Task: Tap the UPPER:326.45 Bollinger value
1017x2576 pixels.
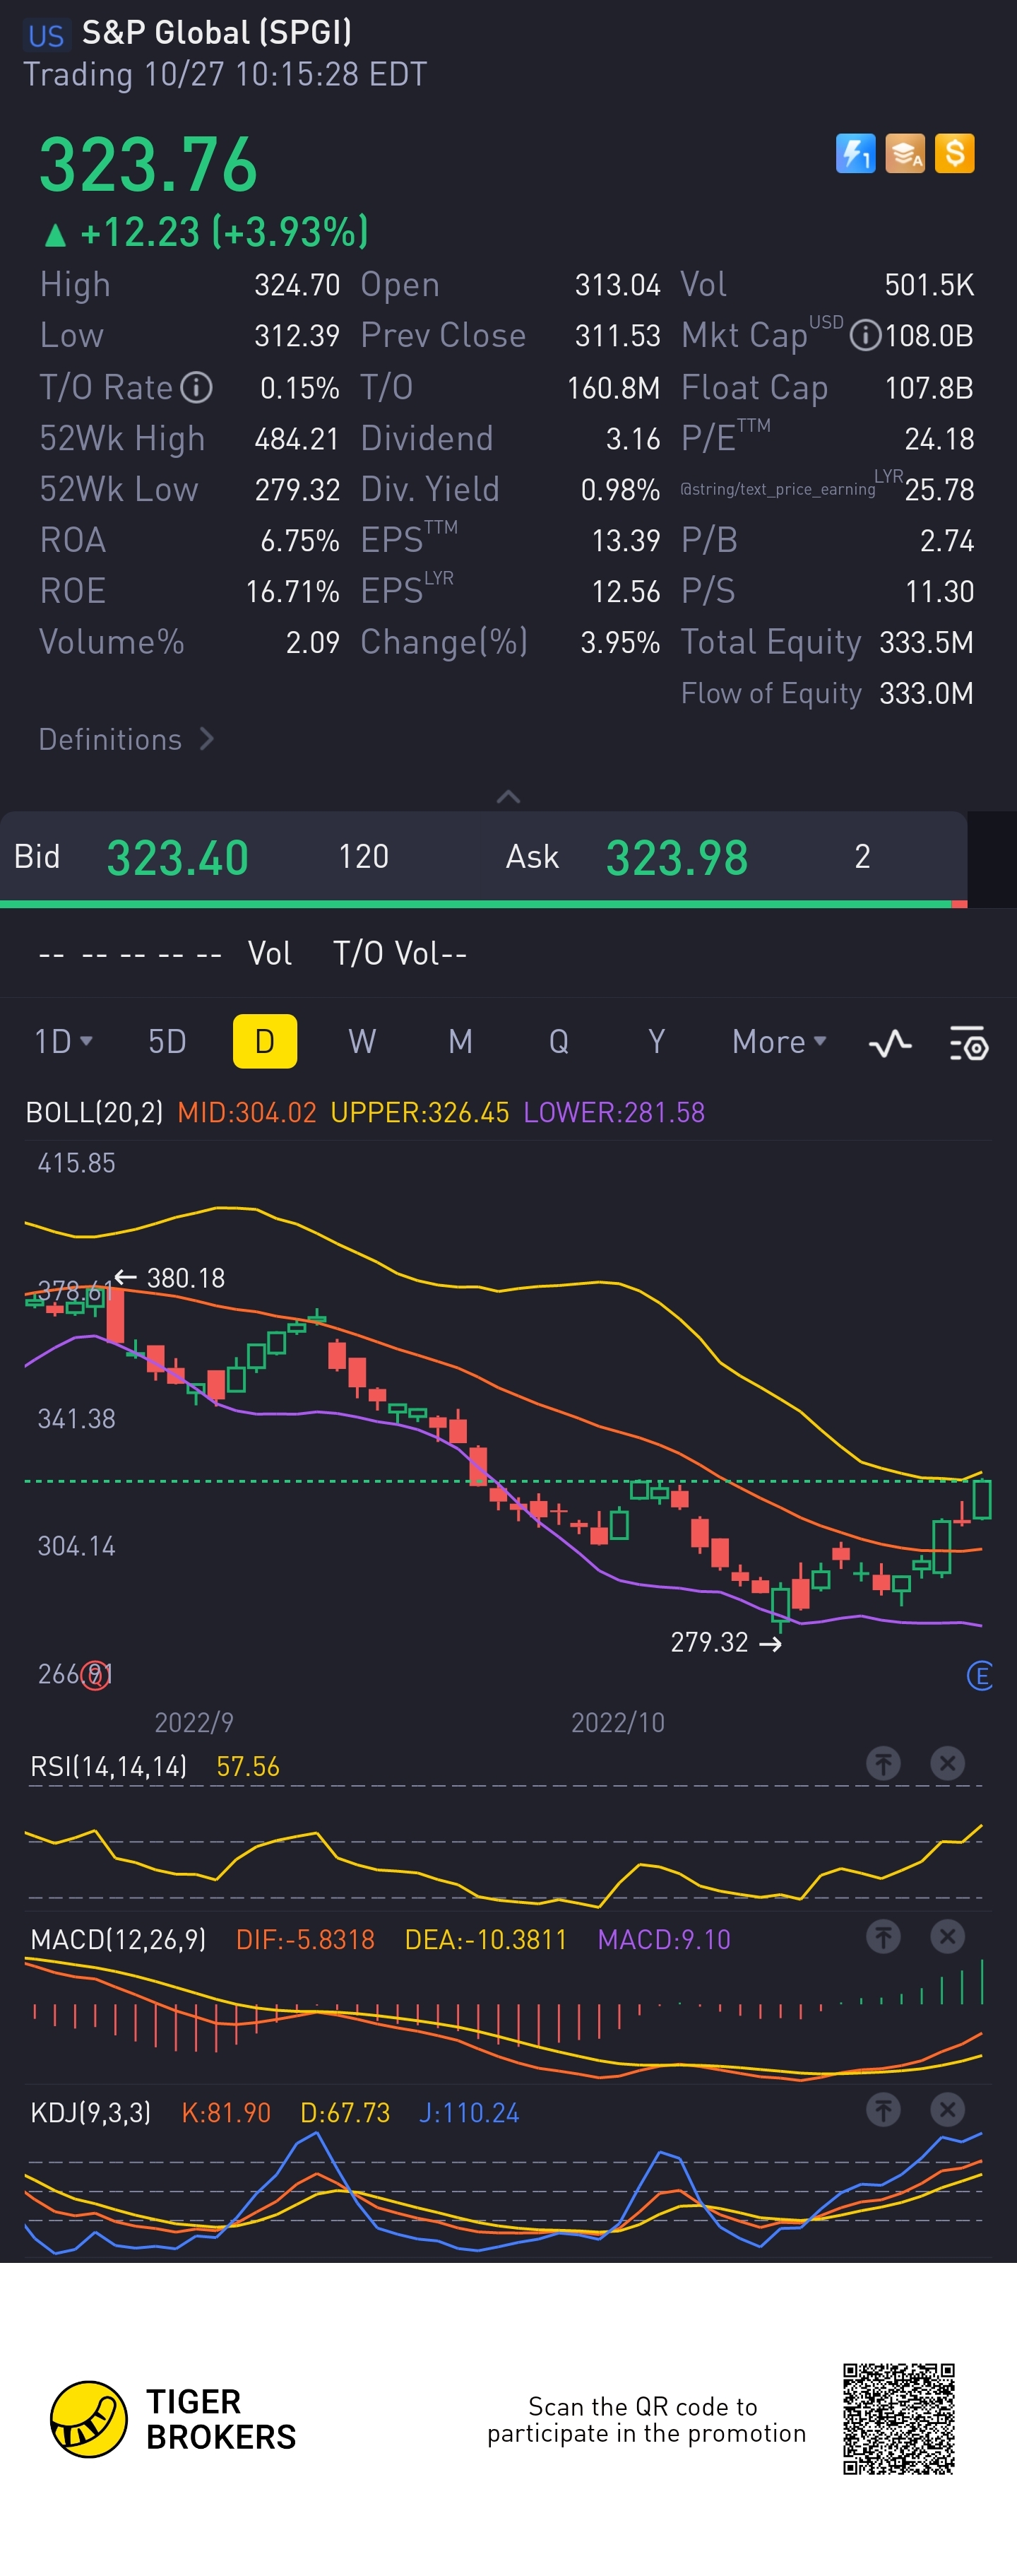Action: coord(420,1113)
